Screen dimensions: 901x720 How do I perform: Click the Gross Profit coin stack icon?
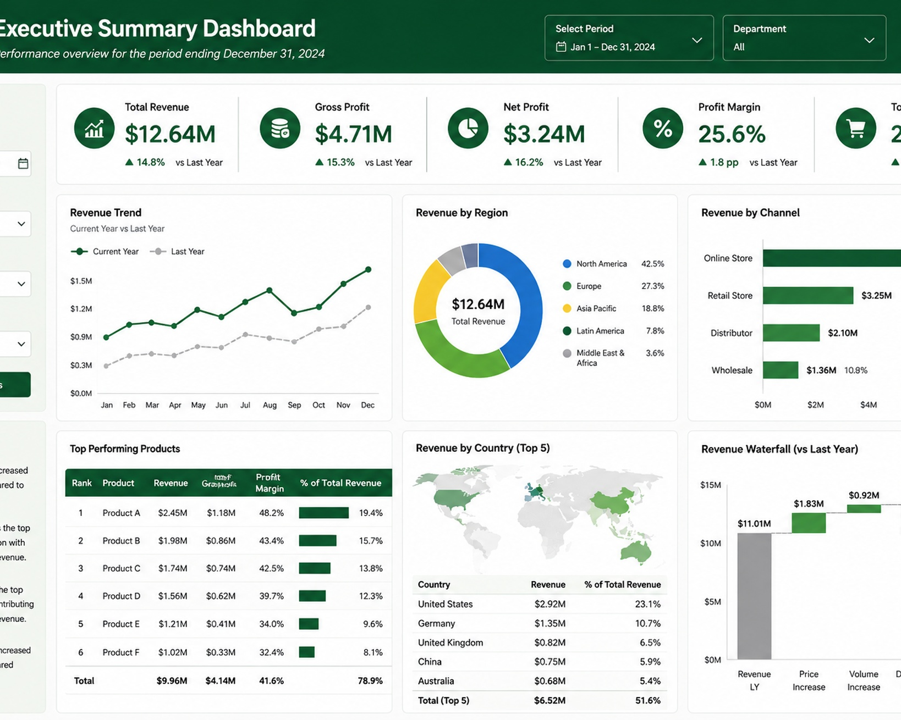click(280, 129)
